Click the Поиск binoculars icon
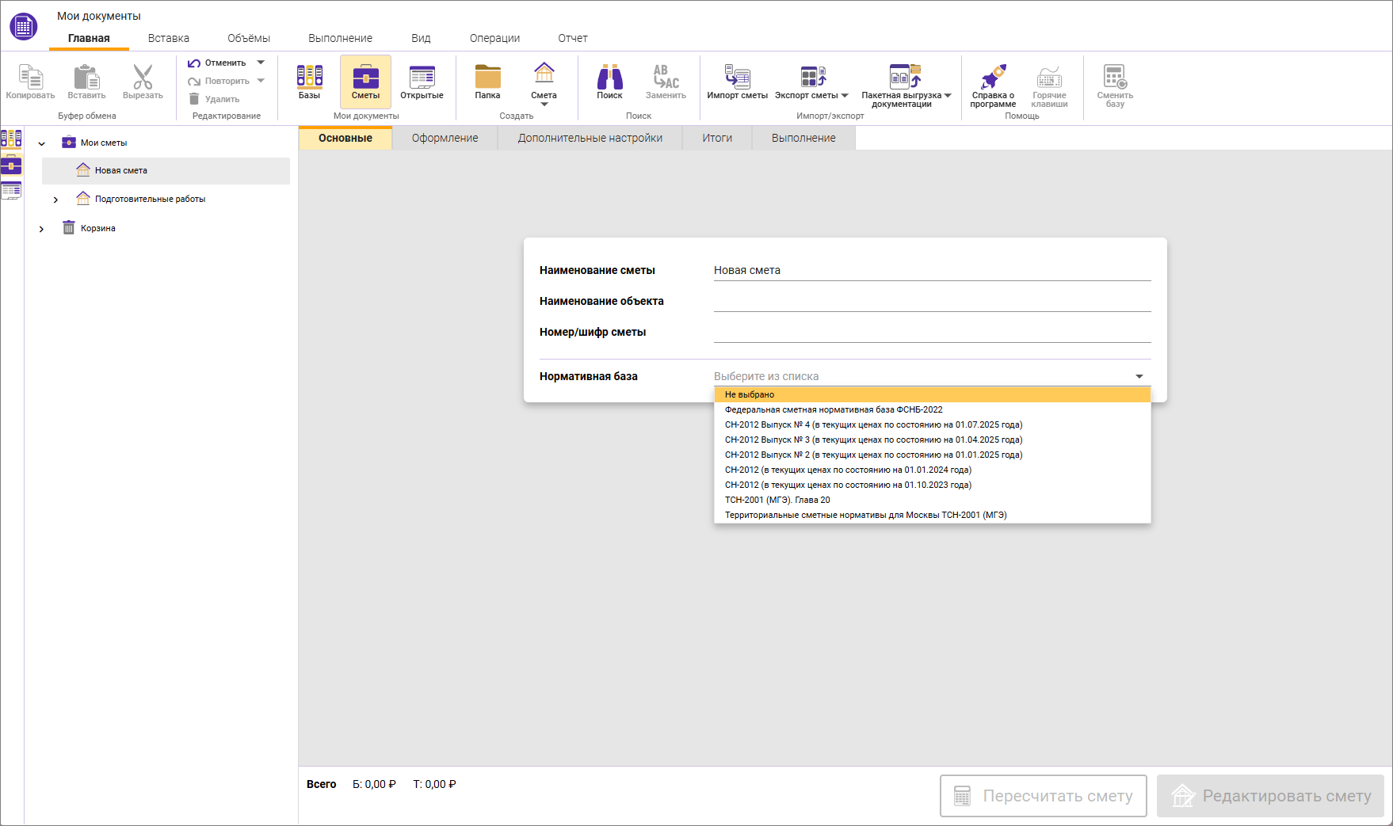1393x826 pixels. pyautogui.click(x=609, y=78)
